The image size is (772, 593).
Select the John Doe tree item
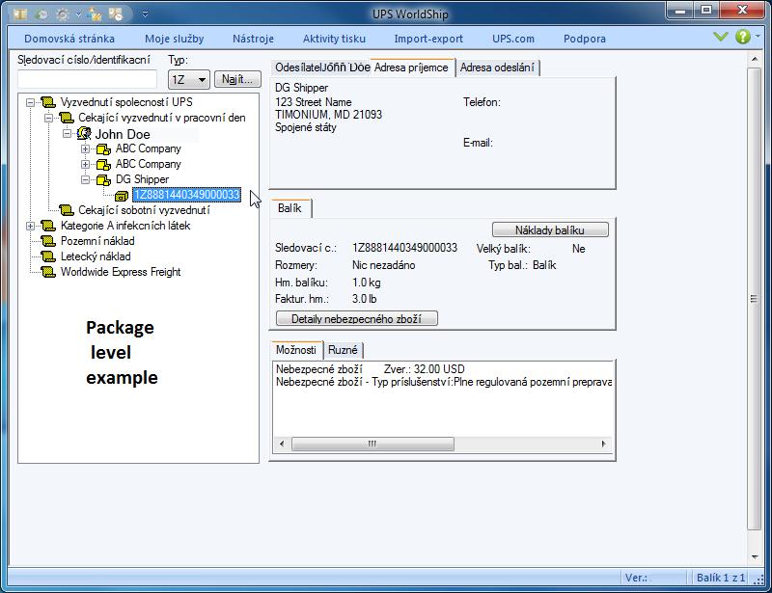[x=123, y=134]
